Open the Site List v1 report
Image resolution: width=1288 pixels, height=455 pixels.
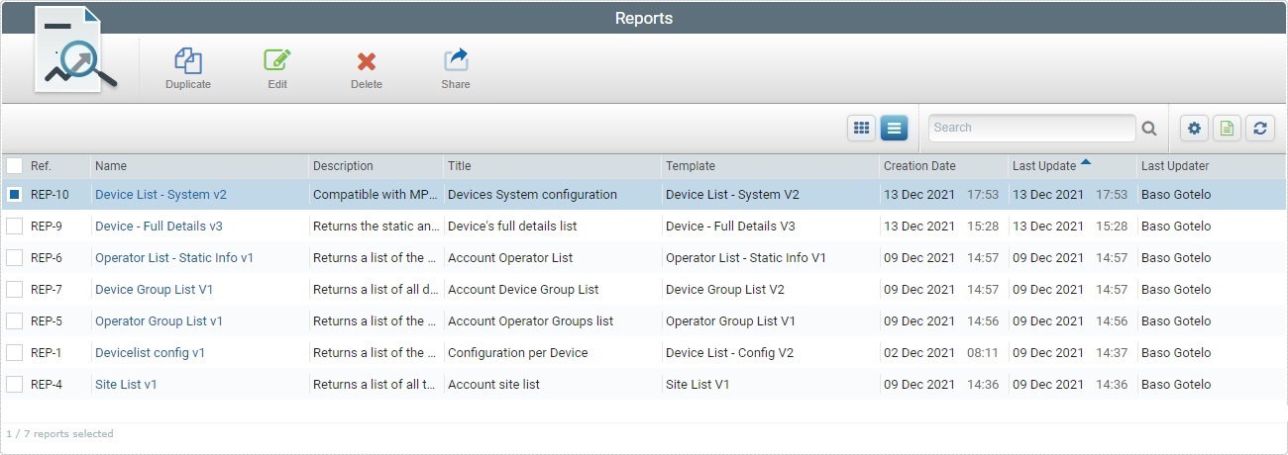pos(126,385)
